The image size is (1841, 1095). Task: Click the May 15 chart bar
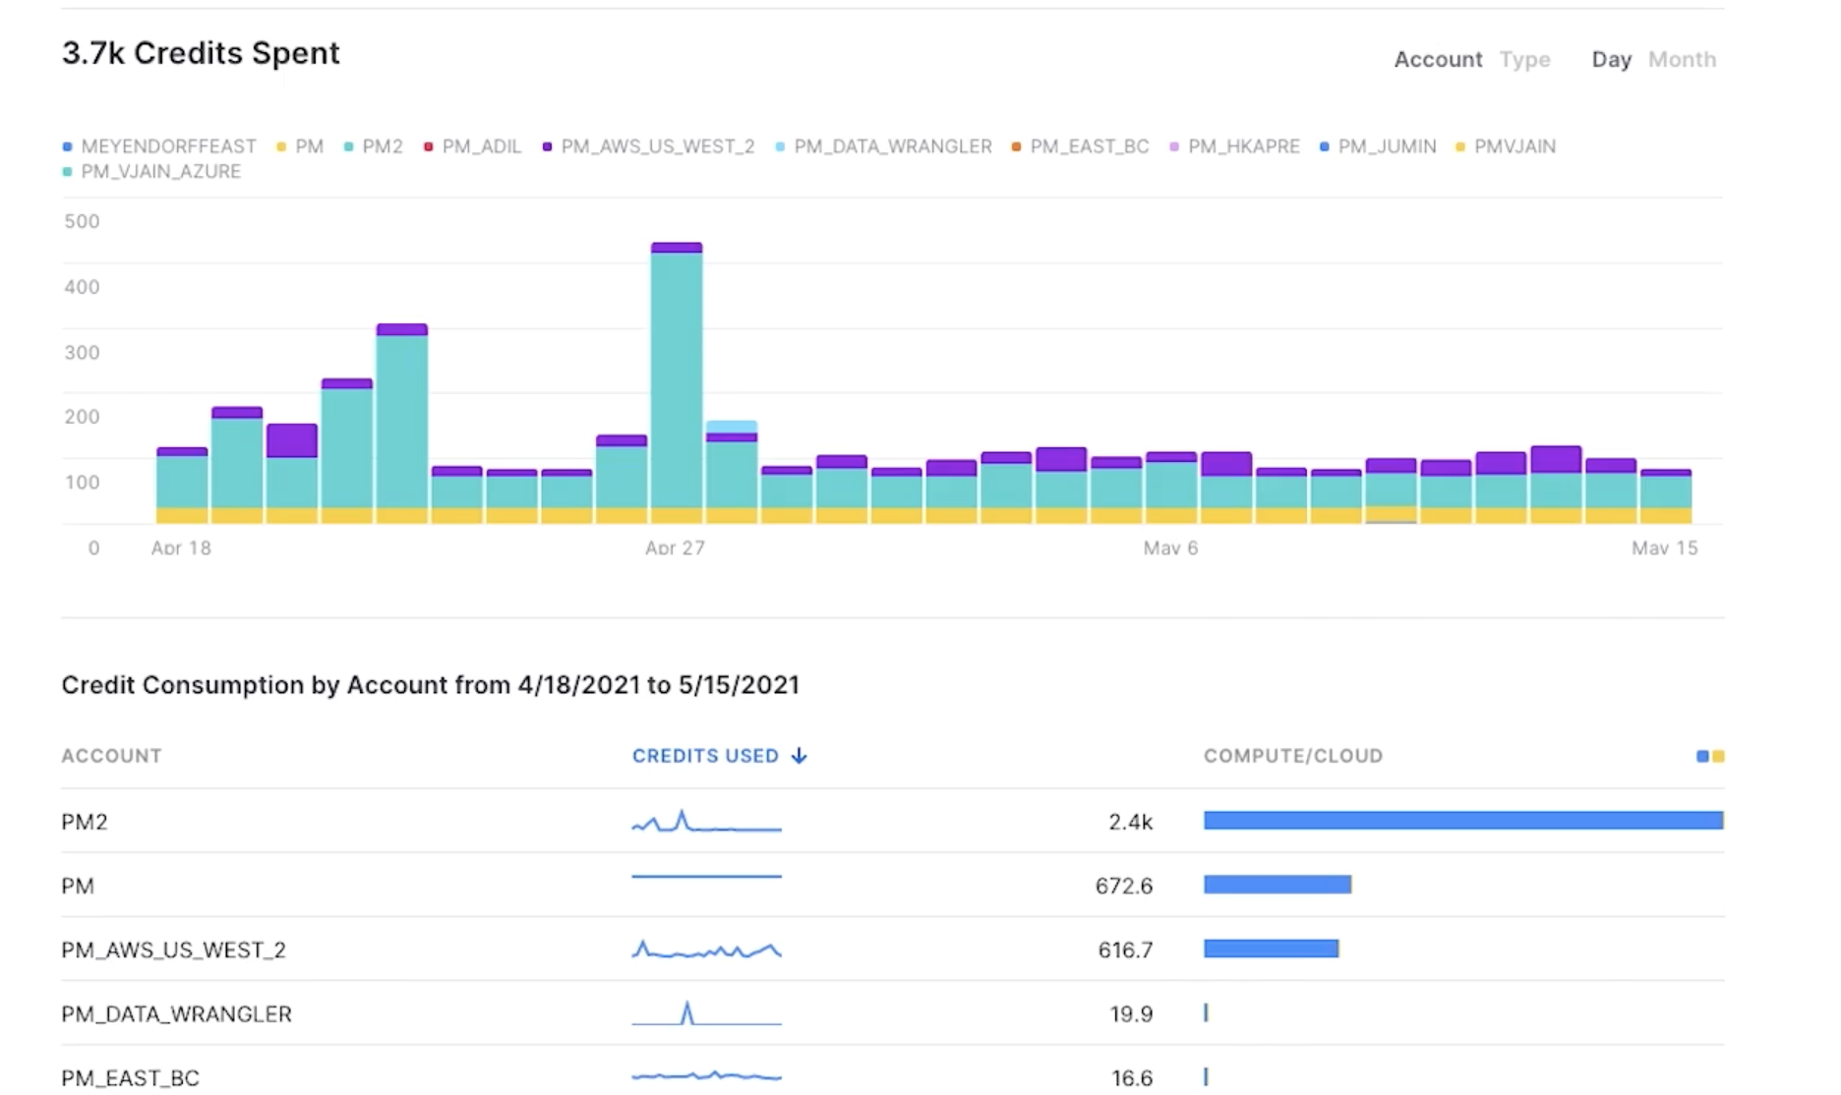(x=1666, y=496)
